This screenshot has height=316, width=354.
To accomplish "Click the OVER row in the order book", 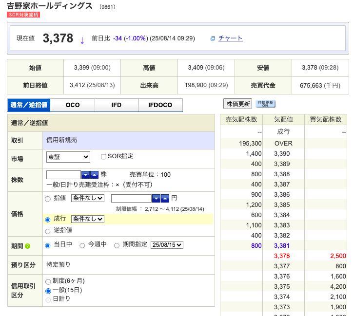I will 283,143.
